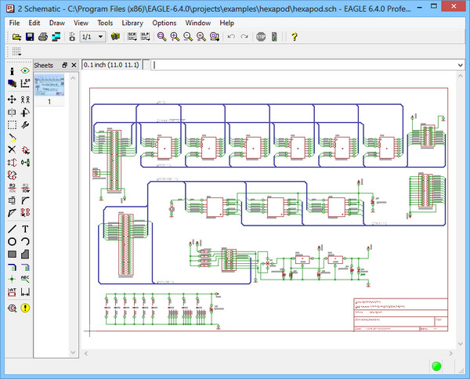
Task: Activate the Show tool eye icon
Action: [25, 70]
